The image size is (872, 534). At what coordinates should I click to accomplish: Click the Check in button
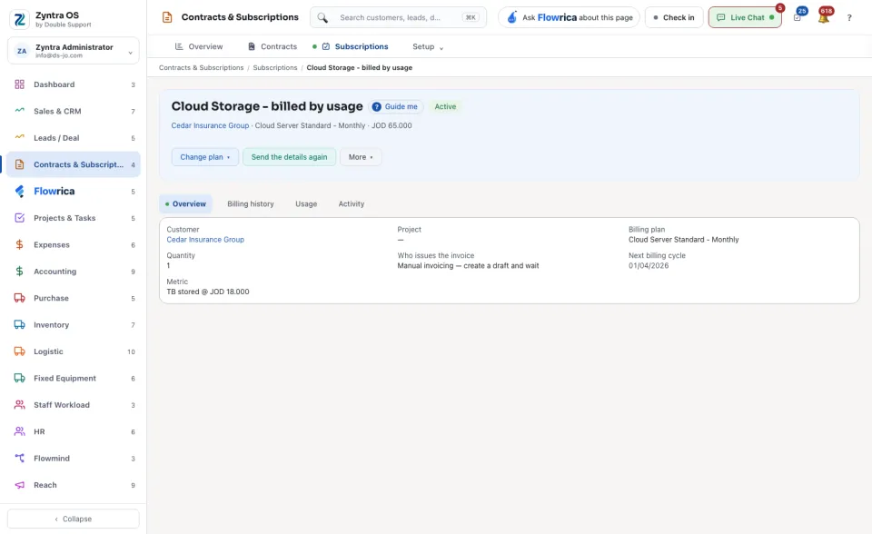pos(674,17)
